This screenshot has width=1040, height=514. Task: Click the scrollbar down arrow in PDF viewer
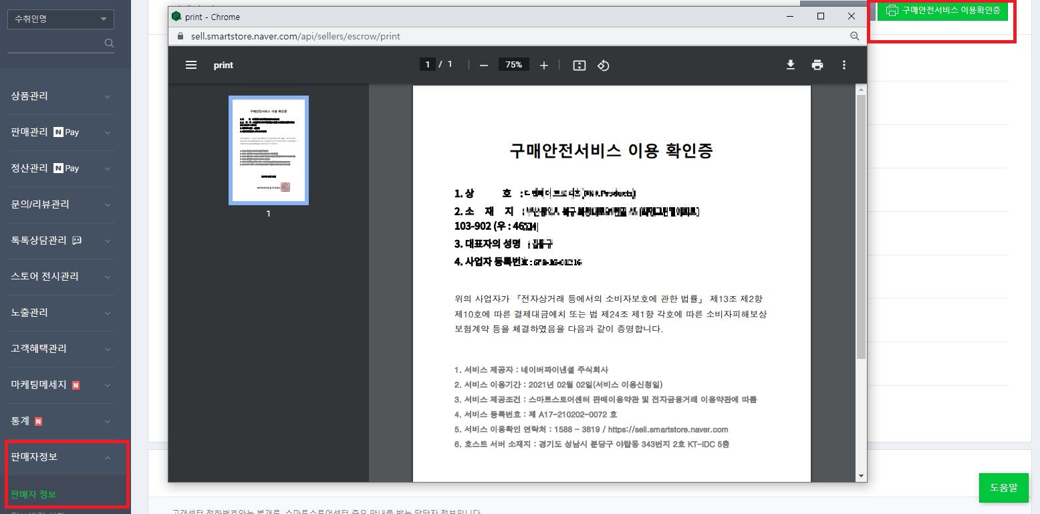point(862,476)
